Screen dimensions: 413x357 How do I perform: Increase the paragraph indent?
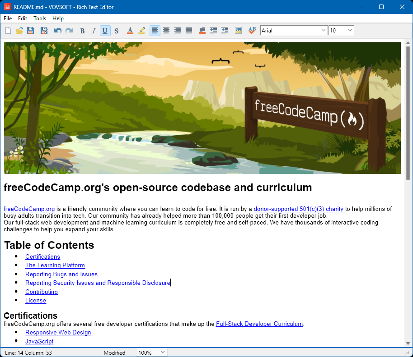point(225,31)
